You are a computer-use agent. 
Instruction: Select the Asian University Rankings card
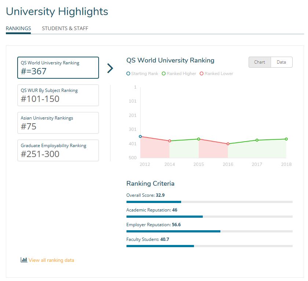[x=58, y=123]
